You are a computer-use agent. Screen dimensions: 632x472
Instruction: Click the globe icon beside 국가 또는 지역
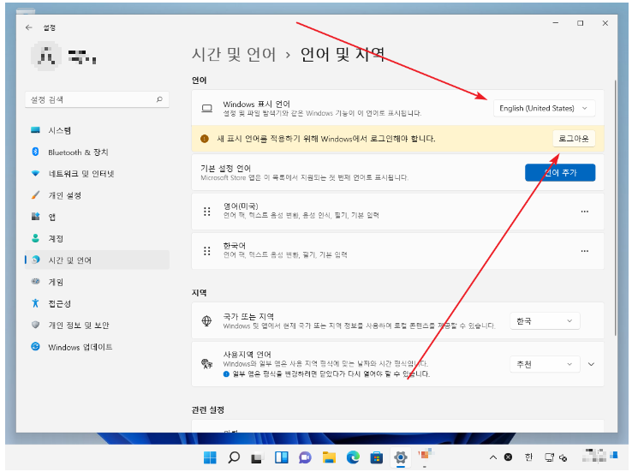(x=206, y=321)
